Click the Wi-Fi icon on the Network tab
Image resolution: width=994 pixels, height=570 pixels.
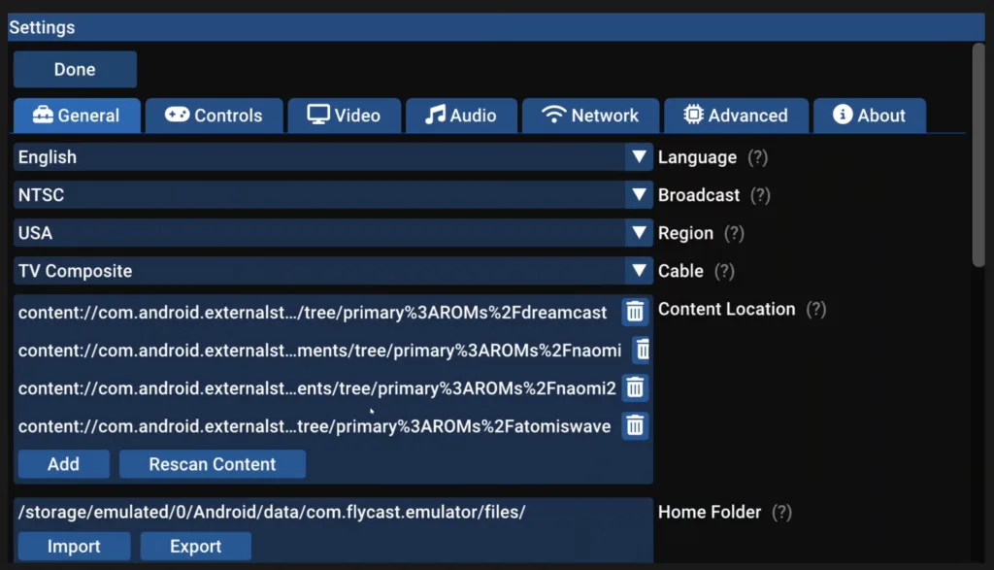tap(553, 115)
